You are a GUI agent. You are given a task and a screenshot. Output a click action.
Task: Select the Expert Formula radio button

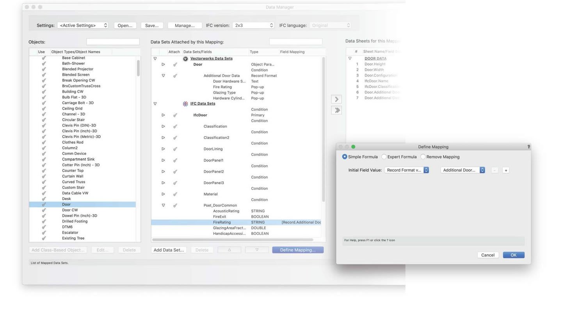point(384,157)
